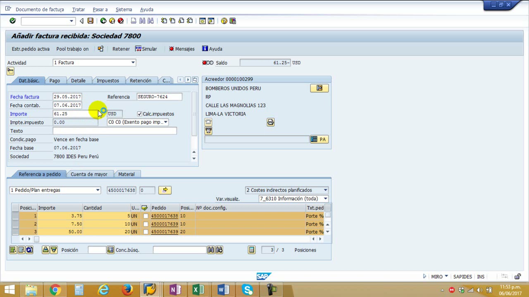Select row 1 via its row selector
529x297 pixels.
coord(15,216)
